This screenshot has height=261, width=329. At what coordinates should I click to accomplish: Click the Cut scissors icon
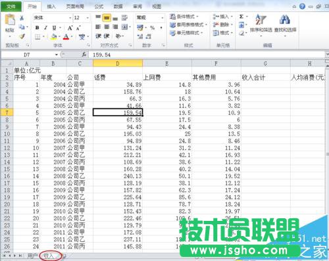22,18
